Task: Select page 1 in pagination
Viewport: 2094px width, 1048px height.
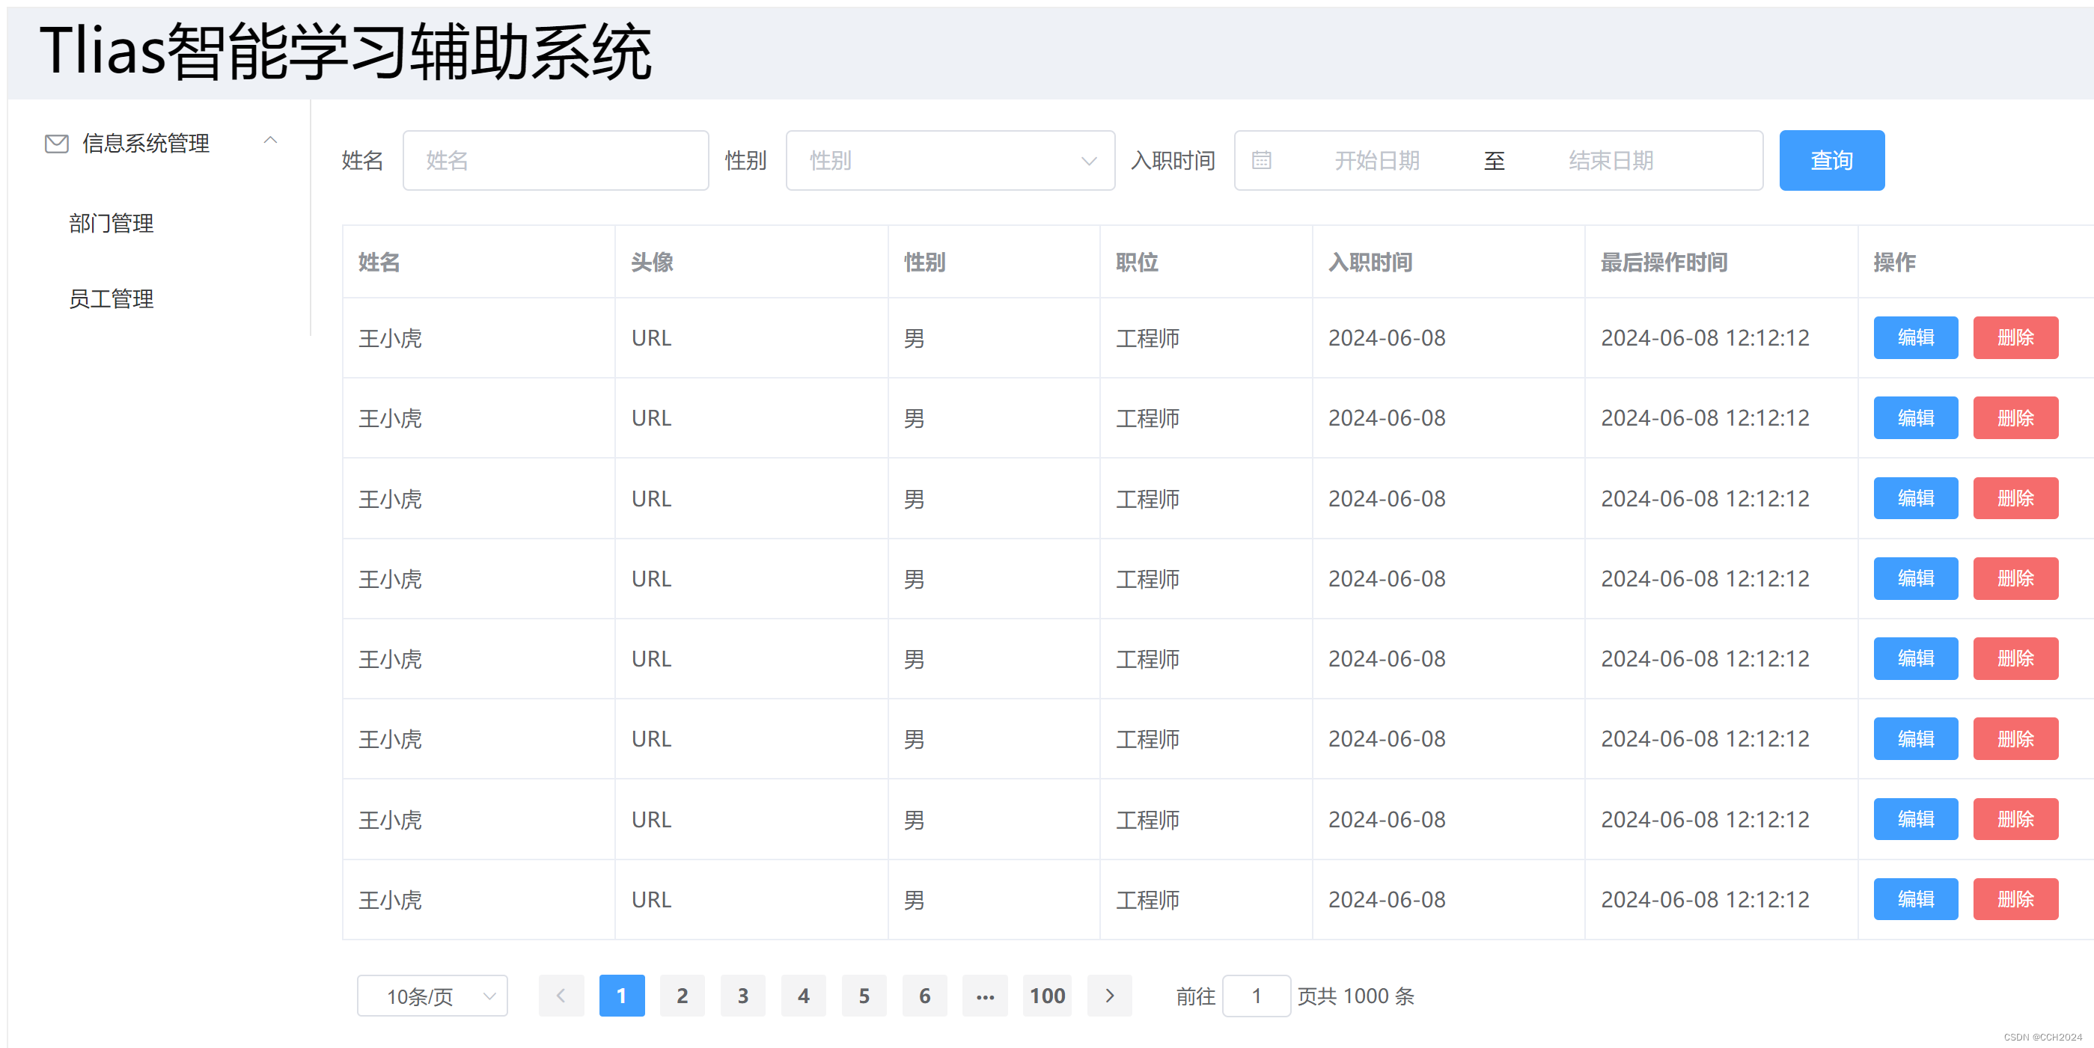Action: pyautogui.click(x=622, y=995)
